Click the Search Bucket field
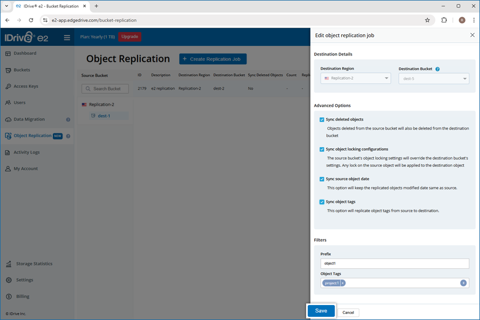 click(105, 89)
